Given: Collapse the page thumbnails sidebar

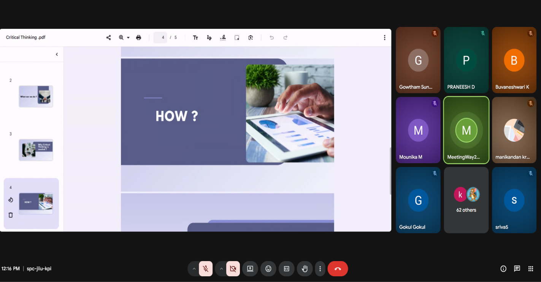Looking at the screenshot, I should coord(57,54).
